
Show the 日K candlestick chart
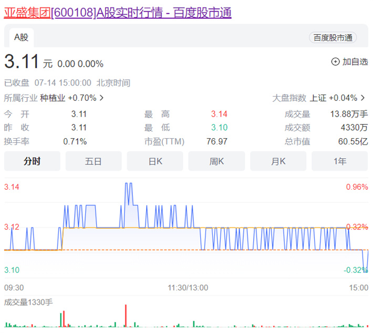155,161
